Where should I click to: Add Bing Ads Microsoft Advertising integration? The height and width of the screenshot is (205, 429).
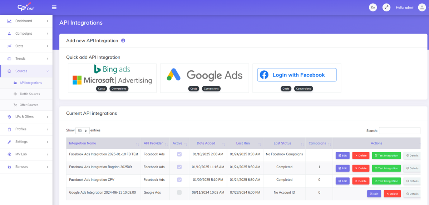112,78
